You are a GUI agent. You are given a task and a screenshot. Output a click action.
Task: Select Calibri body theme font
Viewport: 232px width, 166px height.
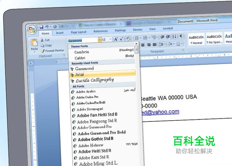click(102, 57)
